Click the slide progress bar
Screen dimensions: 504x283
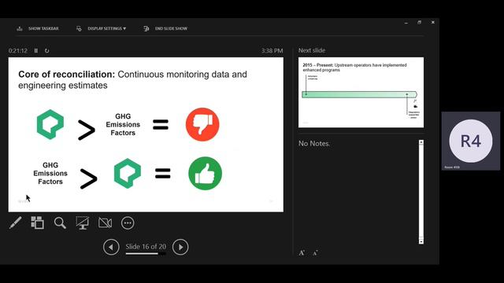click(146, 253)
